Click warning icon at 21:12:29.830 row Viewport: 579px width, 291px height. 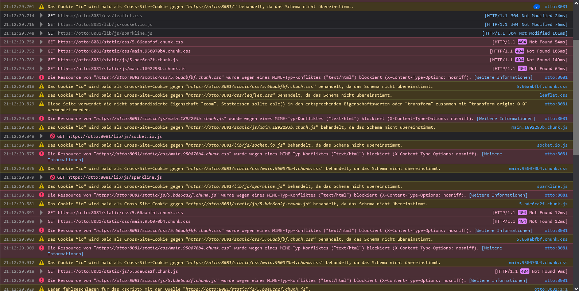click(42, 127)
